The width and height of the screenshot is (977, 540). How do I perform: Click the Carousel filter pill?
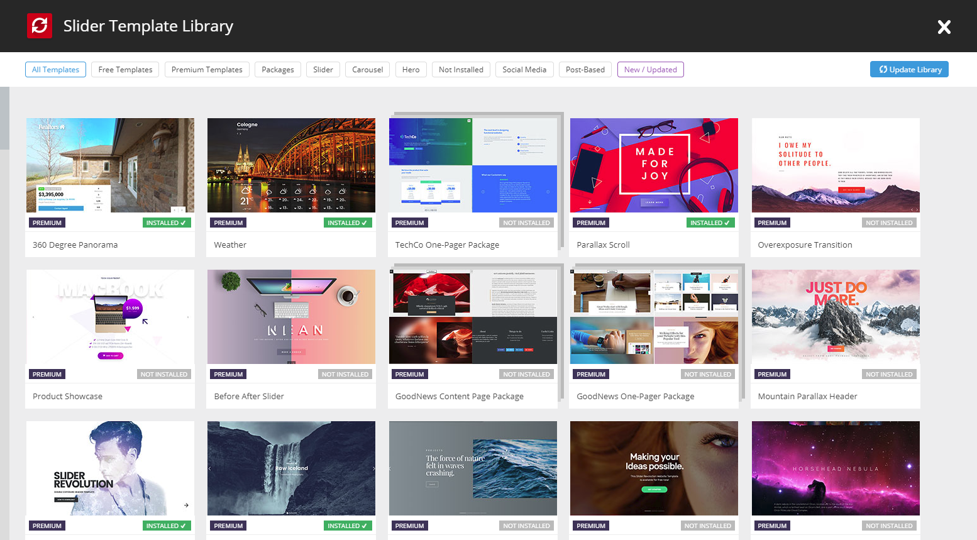coord(367,69)
